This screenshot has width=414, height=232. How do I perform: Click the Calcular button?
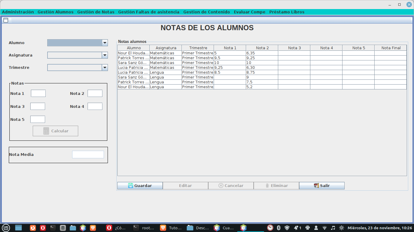tap(55, 131)
